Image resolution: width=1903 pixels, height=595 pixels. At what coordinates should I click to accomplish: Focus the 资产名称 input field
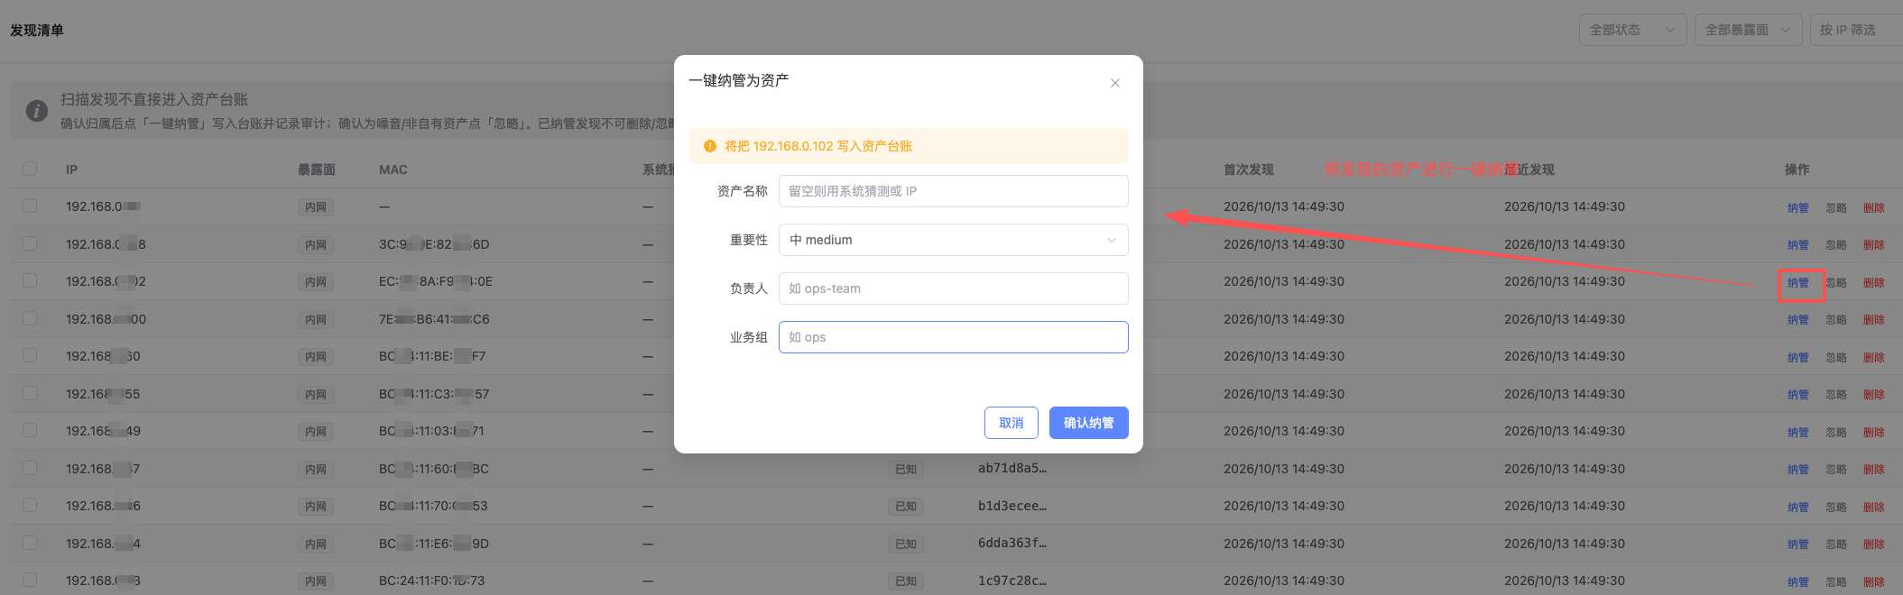click(x=953, y=191)
